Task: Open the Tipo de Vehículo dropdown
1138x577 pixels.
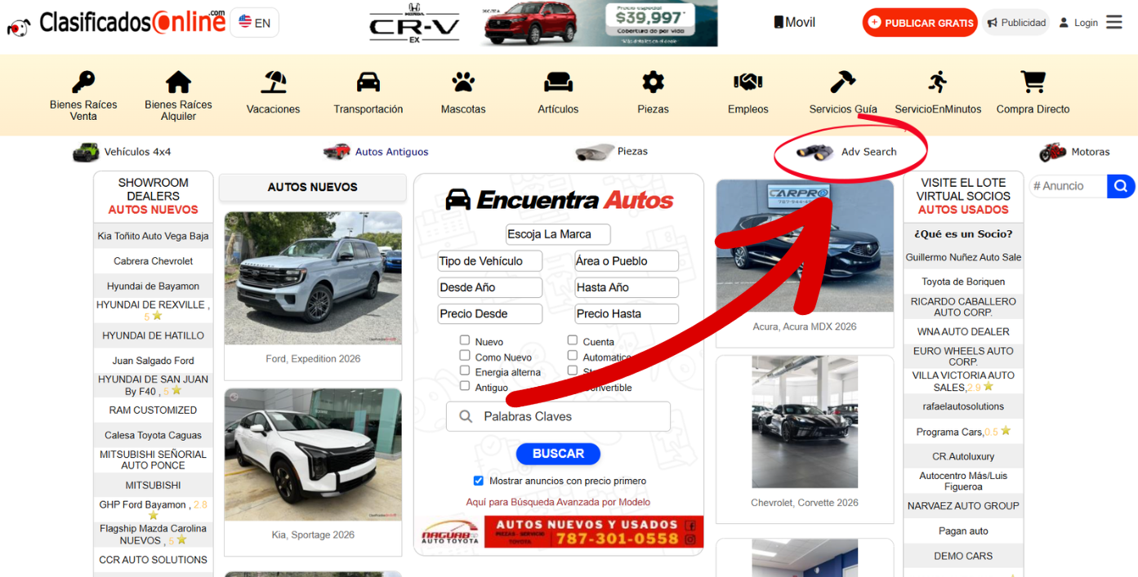Action: 490,261
